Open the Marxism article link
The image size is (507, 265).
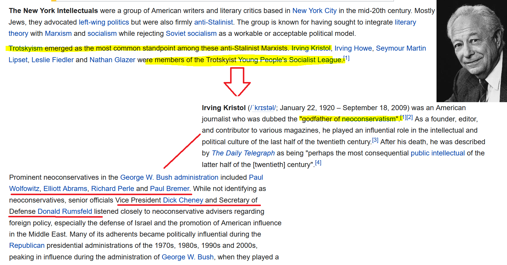58,33
